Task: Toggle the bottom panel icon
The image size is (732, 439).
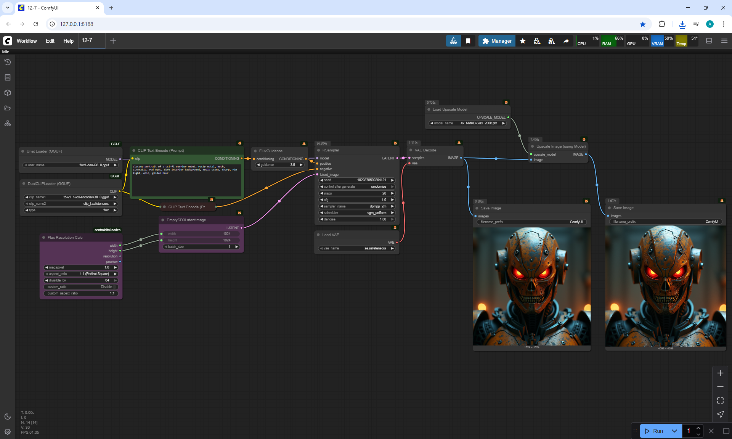Action: pyautogui.click(x=709, y=41)
